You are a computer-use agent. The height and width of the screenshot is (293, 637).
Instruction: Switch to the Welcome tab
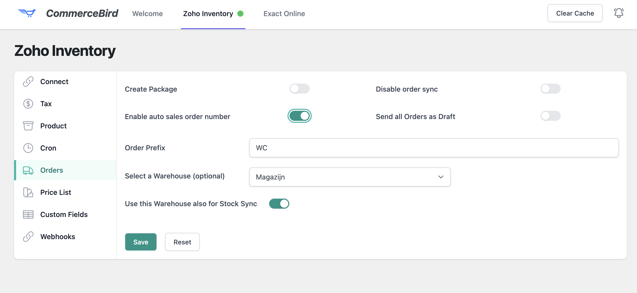(147, 14)
